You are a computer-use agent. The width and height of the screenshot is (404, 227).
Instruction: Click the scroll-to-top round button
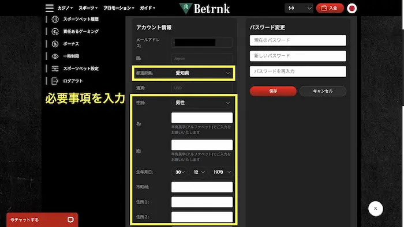[375, 209]
